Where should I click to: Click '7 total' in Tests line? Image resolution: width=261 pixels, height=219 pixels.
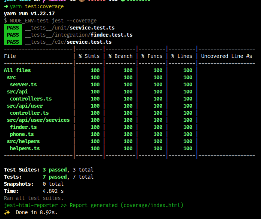click(83, 177)
